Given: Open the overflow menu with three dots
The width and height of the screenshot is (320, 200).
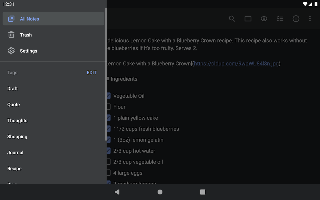Looking at the screenshot, I should 310,18.
